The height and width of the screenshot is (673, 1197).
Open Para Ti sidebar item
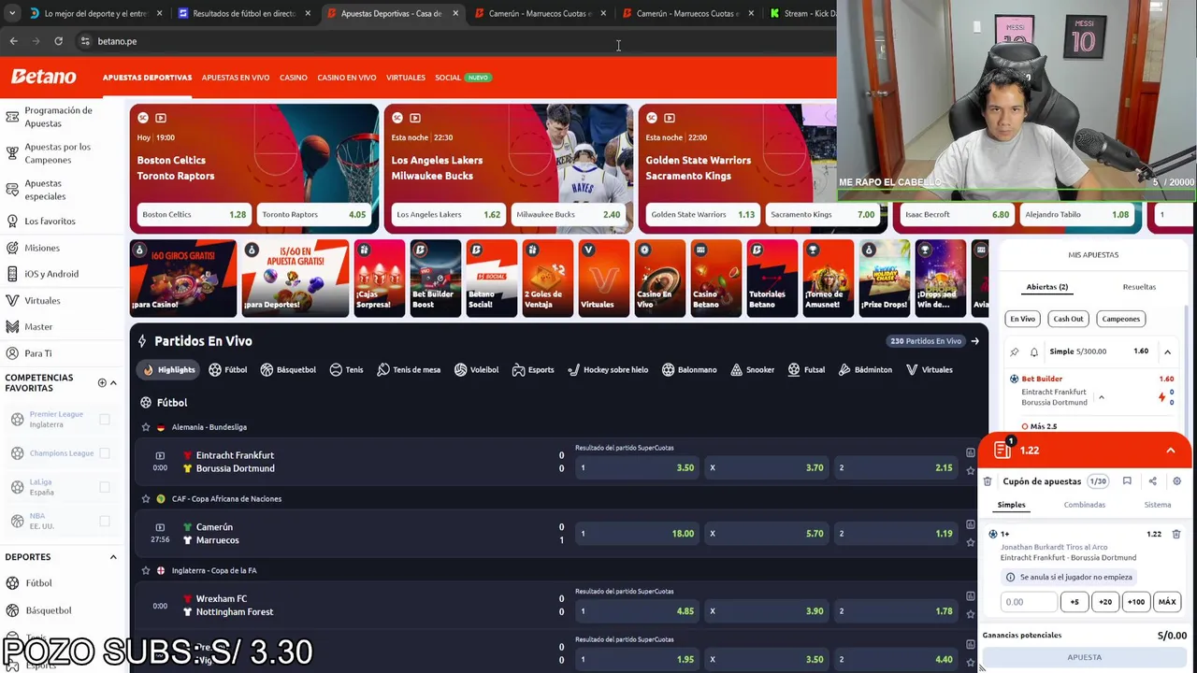(x=37, y=353)
